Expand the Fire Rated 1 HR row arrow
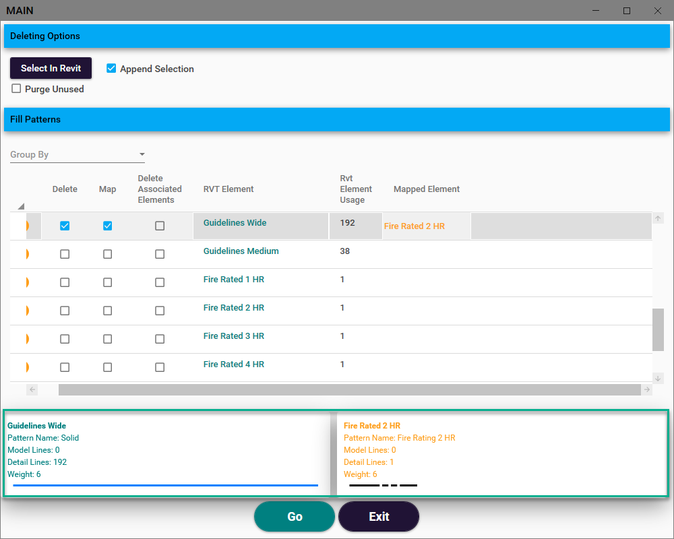This screenshot has width=674, height=539. coord(28,282)
